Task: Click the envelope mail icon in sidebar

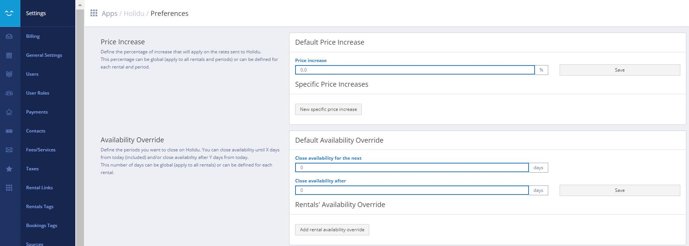Action: point(9,150)
